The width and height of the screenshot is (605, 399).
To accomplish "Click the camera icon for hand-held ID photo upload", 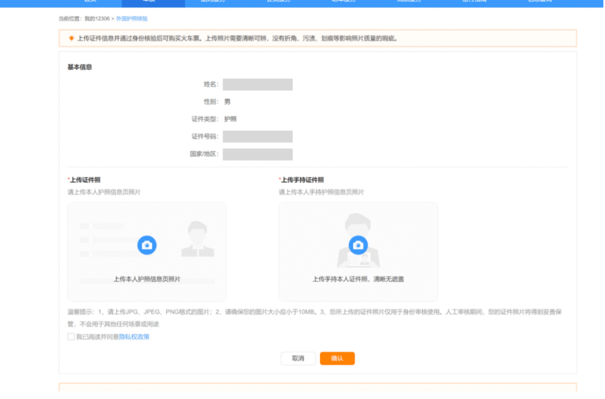I will (358, 245).
